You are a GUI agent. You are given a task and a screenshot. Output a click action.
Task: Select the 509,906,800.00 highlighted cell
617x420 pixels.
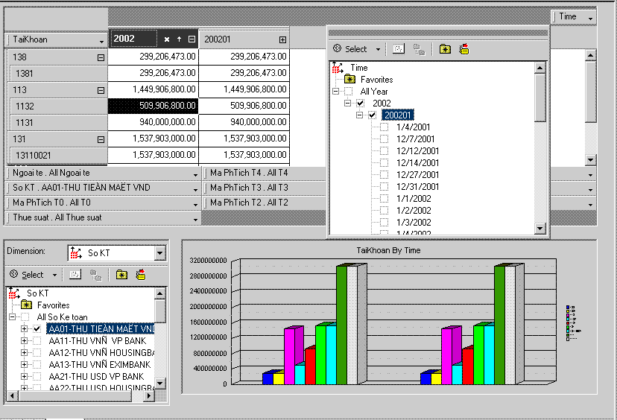(153, 106)
